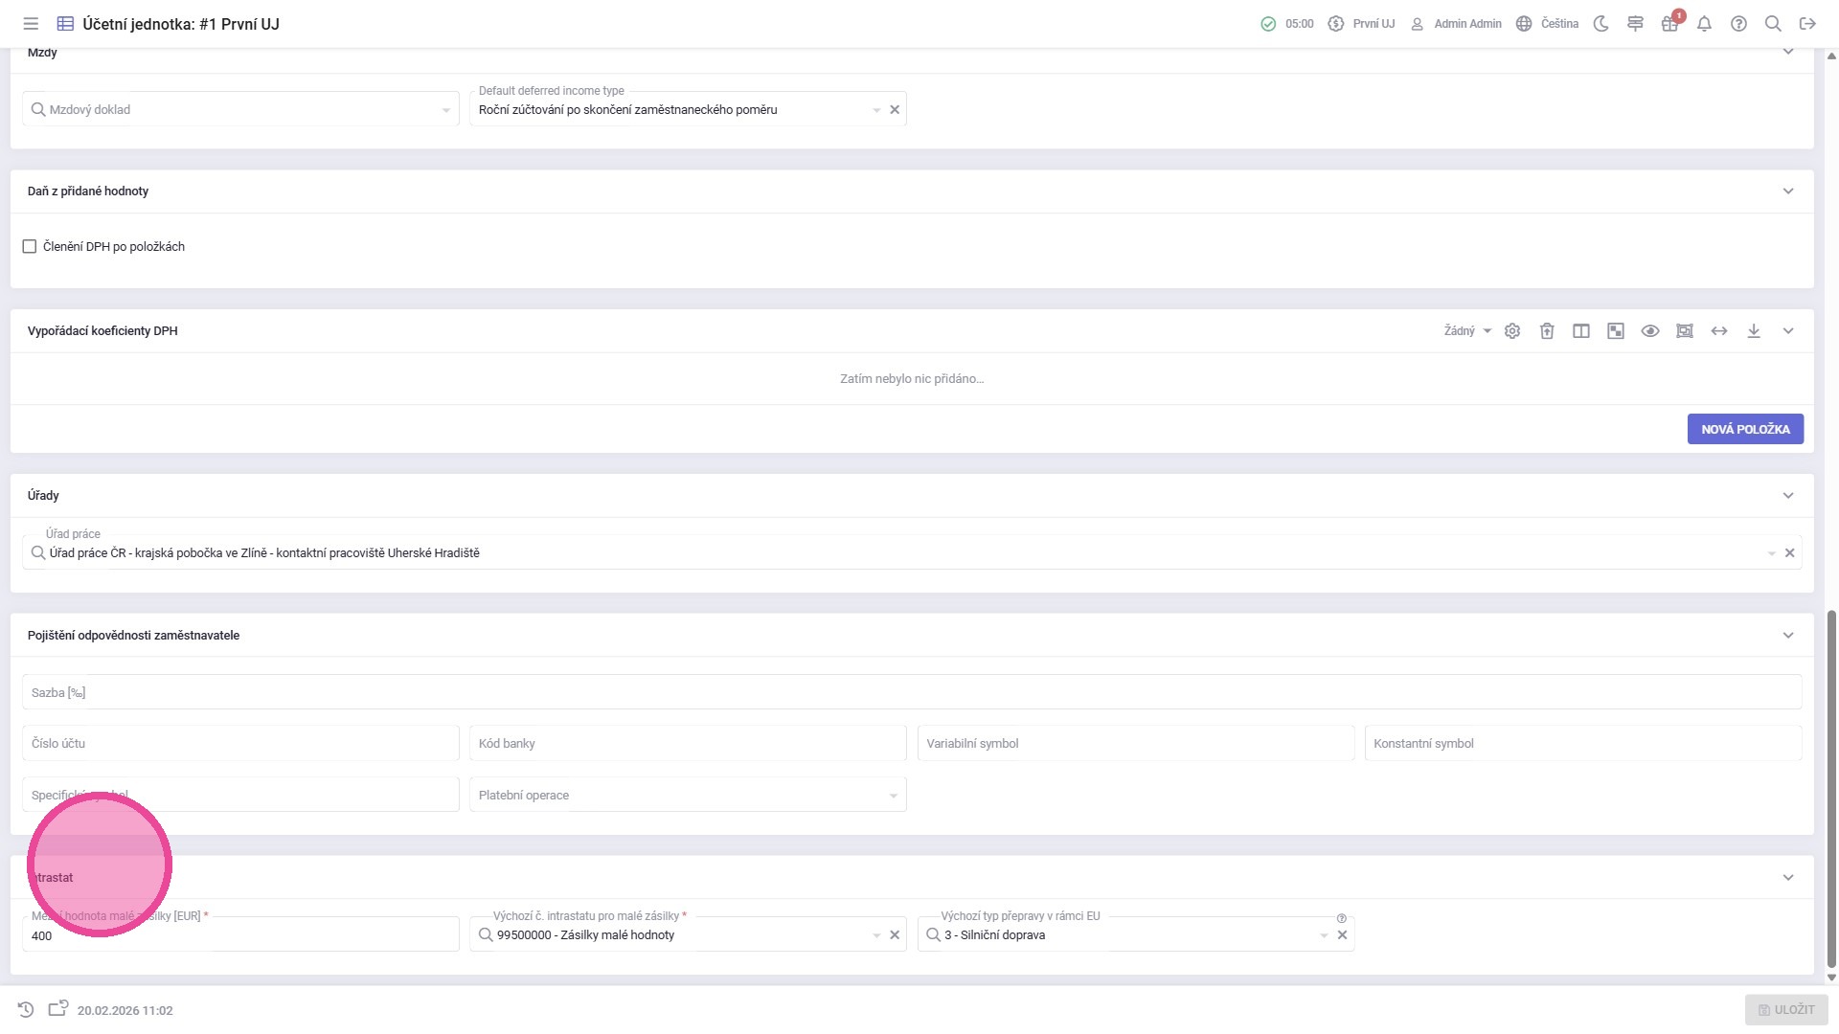This screenshot has width=1839, height=1034.
Task: Click the download export icon in table toolbar
Action: [1754, 331]
